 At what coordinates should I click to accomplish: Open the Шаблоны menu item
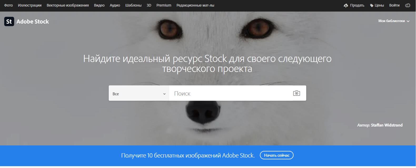tap(133, 5)
